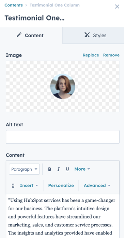Viewport: 124px width, 238px height.
Task: Click the brush icon on Styles tab
Action: click(x=87, y=35)
